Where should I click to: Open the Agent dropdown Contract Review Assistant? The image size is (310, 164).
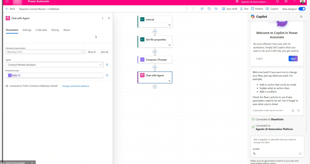(54, 65)
